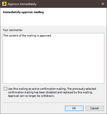Click the 'Immediately approve mailing' heading

[23, 12]
